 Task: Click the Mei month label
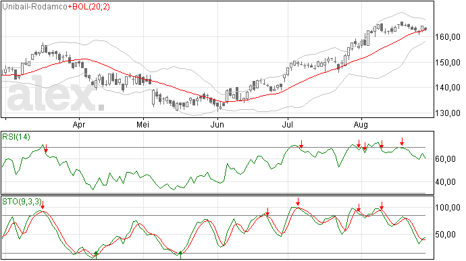(x=143, y=124)
